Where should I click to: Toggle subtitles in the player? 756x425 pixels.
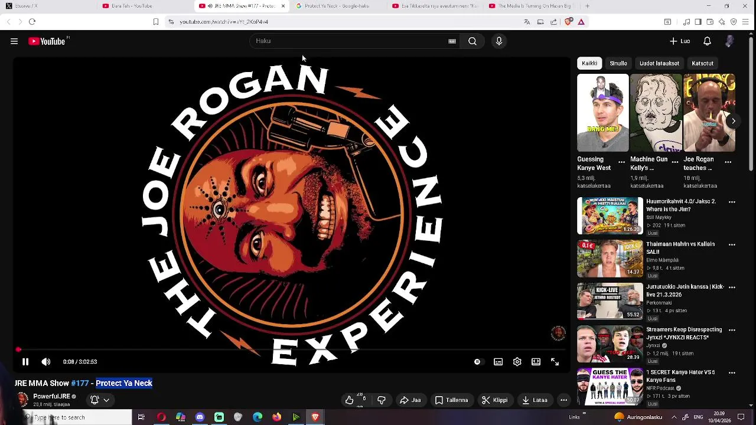coord(498,362)
